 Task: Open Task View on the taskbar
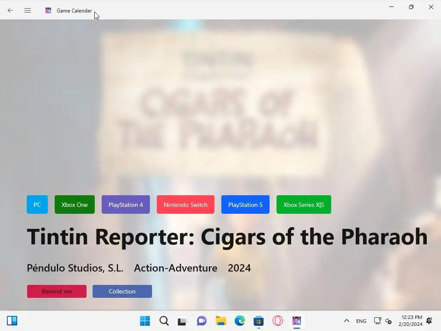pyautogui.click(x=182, y=321)
